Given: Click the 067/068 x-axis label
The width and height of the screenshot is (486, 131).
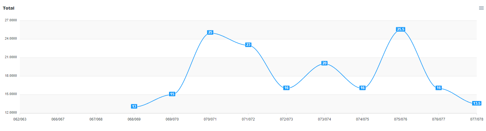Looking at the screenshot, I should coord(96,119).
